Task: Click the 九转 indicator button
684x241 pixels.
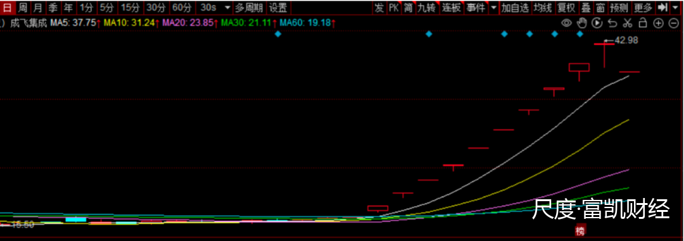Action: pos(426,8)
